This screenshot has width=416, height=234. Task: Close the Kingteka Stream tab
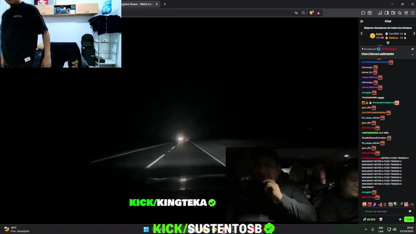click(157, 4)
